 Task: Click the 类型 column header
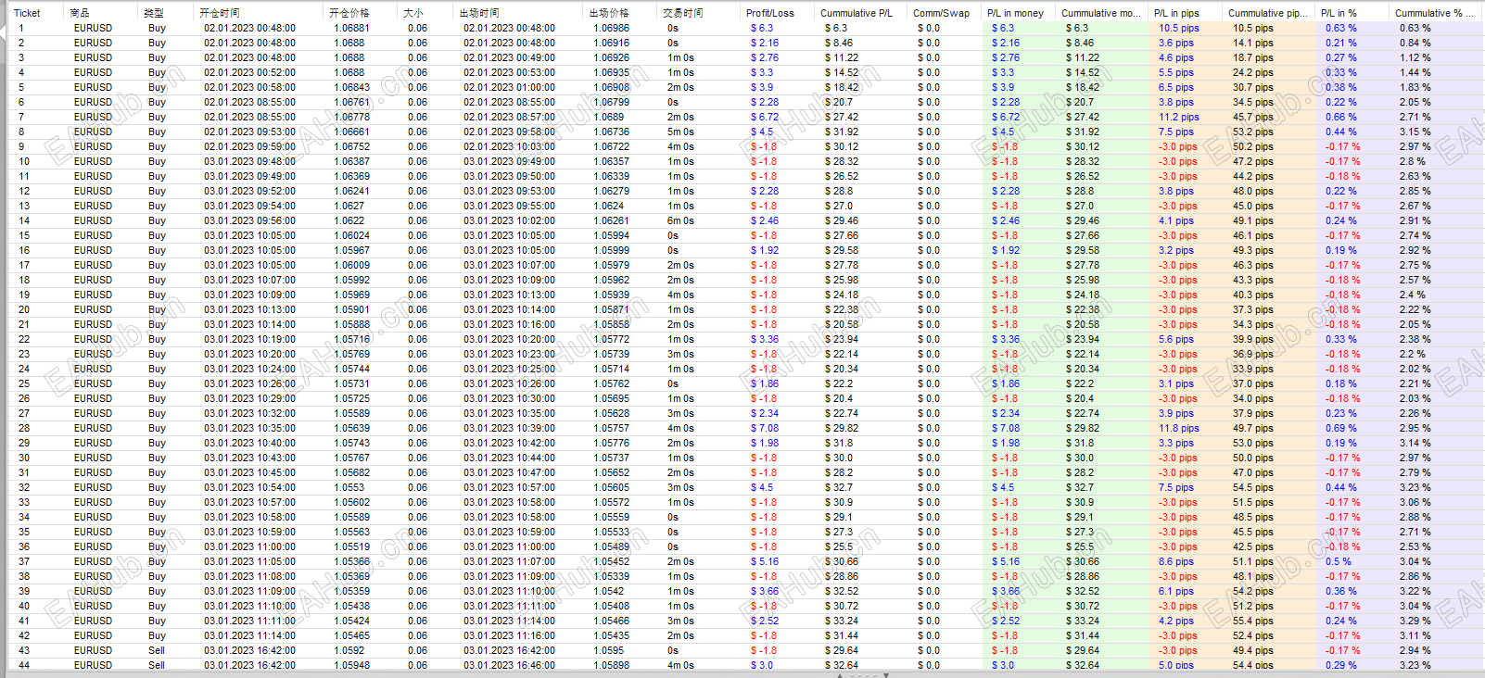click(x=154, y=13)
